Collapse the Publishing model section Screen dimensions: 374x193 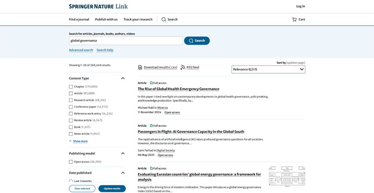pos(123,153)
